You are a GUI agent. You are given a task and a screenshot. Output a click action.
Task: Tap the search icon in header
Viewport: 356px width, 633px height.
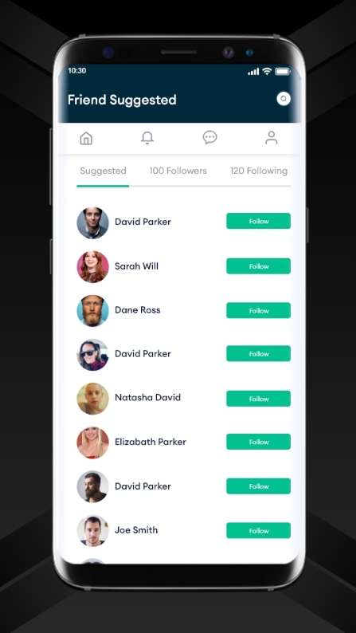click(x=284, y=99)
